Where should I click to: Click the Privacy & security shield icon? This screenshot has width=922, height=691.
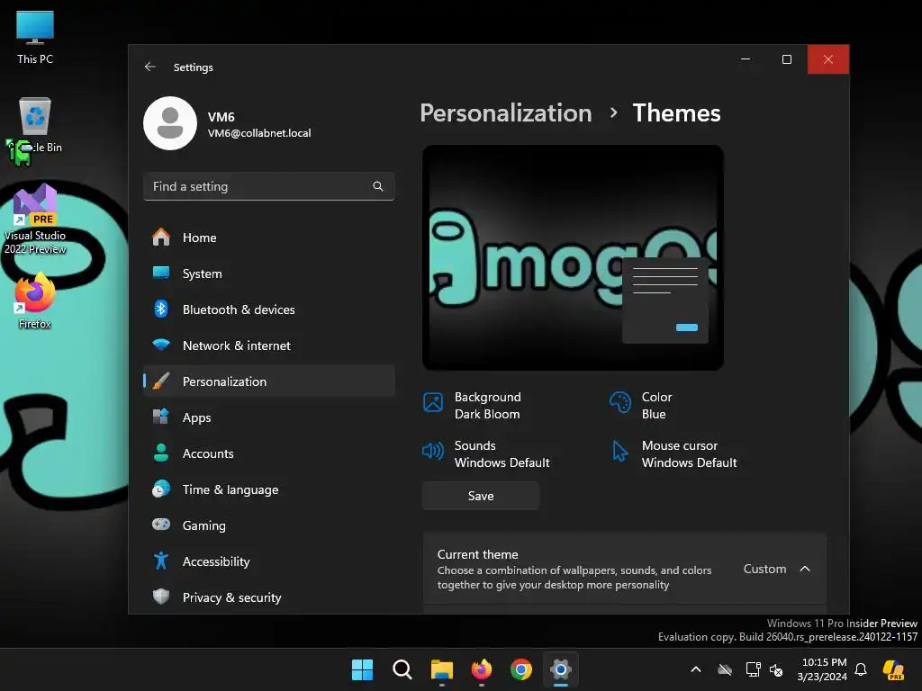click(160, 597)
